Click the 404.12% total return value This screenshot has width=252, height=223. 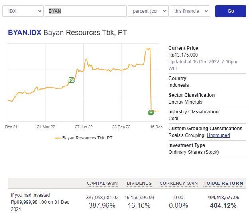tap(223, 206)
